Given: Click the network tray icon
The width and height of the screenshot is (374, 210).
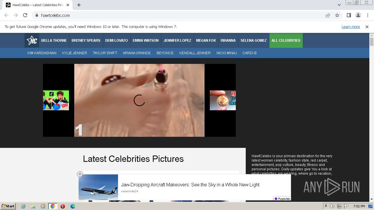Looking at the screenshot, I should pyautogui.click(x=339, y=206).
